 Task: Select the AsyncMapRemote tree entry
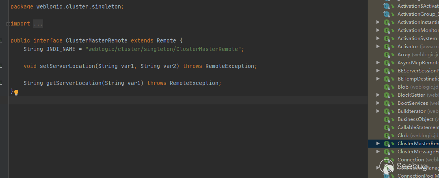tap(417, 63)
